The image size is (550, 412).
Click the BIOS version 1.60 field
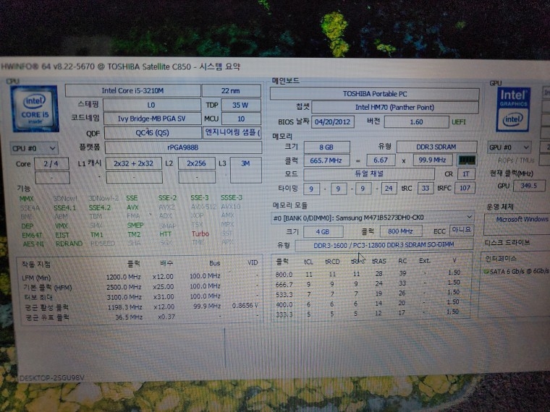(x=416, y=122)
